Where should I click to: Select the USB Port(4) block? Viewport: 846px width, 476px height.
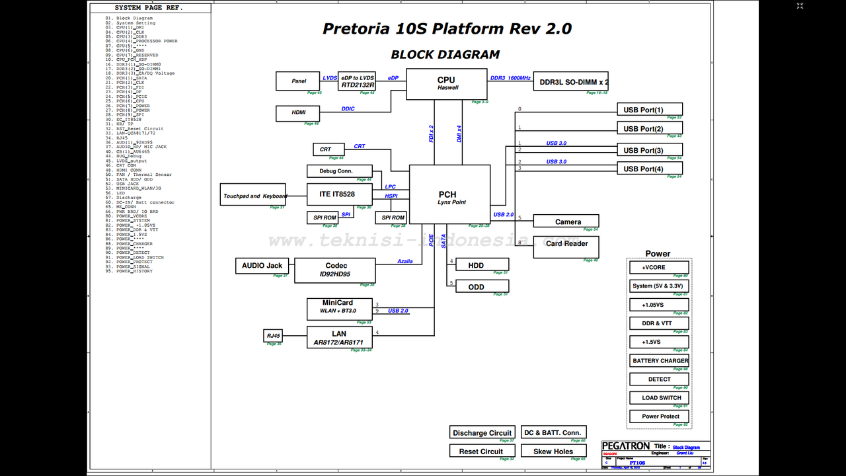pyautogui.click(x=650, y=169)
